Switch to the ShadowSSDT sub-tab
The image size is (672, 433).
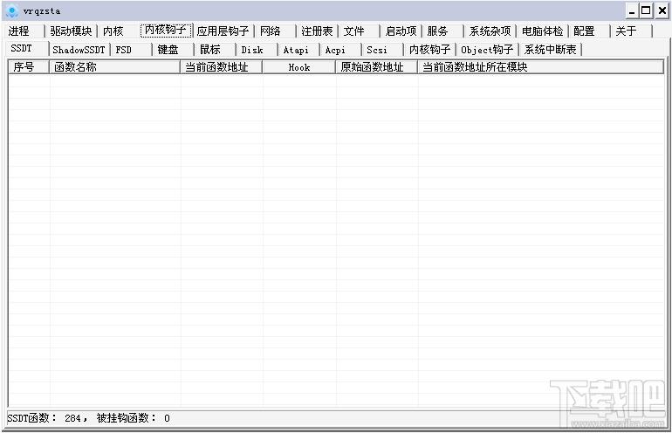pos(79,50)
